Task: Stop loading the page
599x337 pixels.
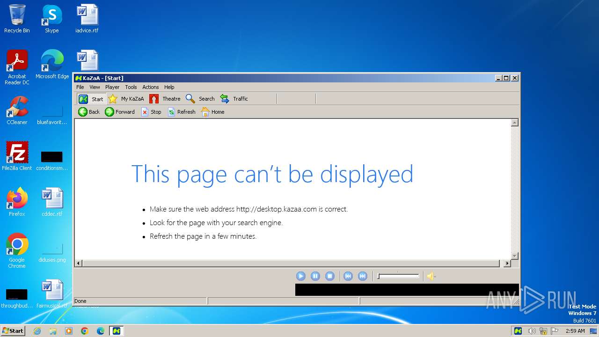Action: click(151, 112)
